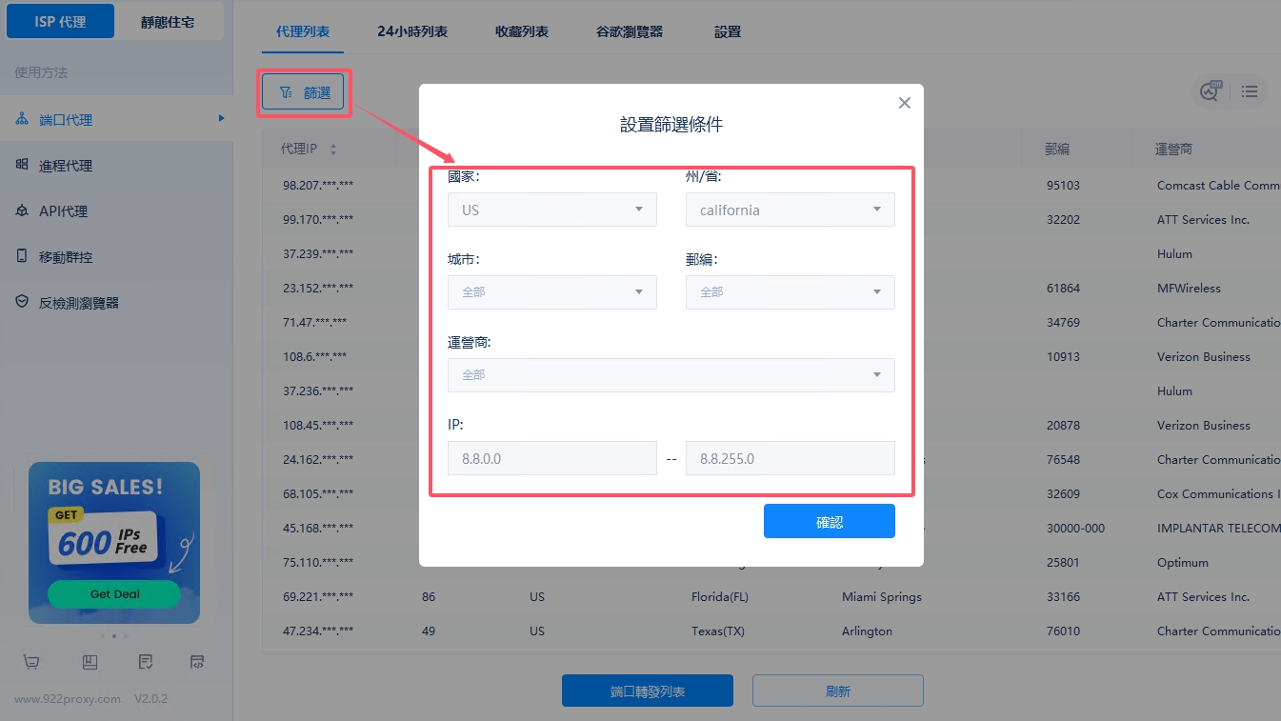Switch to the 24小時列表 tab
This screenshot has height=721, width=1281.
click(x=412, y=31)
